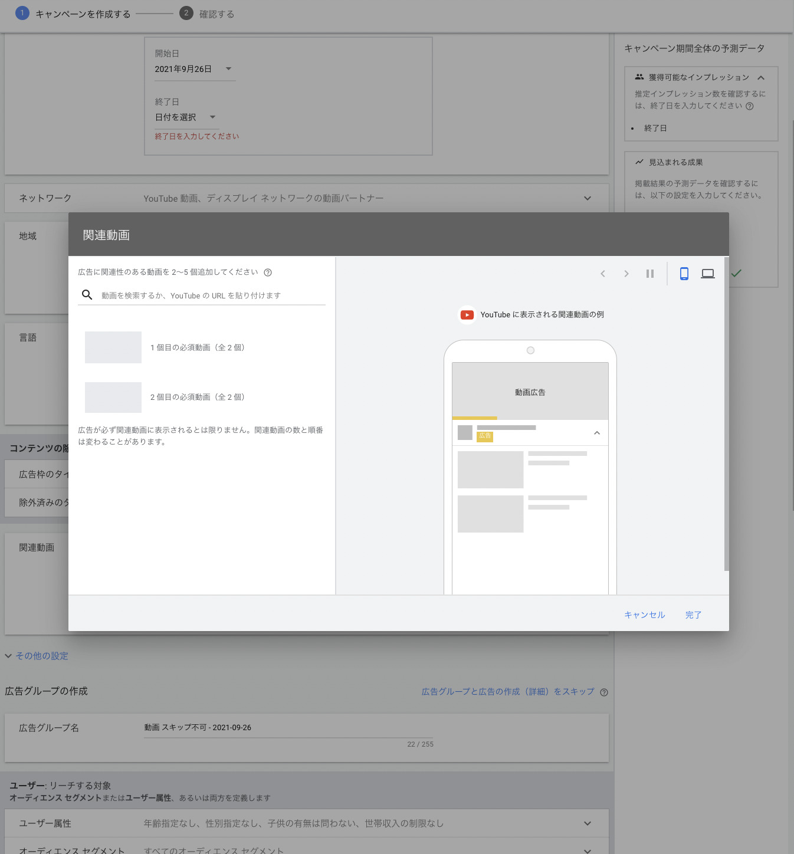The height and width of the screenshot is (854, 794).
Task: Click the skip ad group creation link
Action: pos(508,691)
